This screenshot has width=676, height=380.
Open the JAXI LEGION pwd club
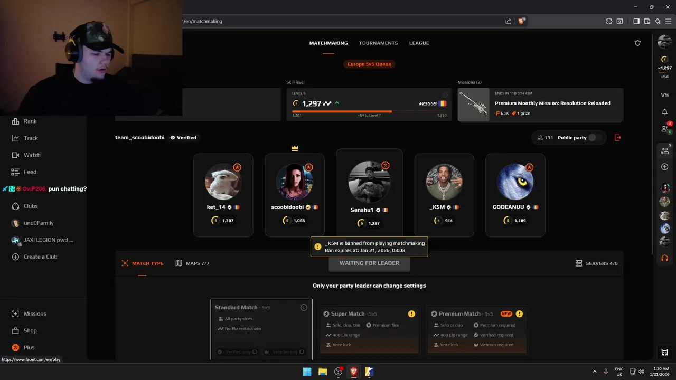[x=42, y=240]
